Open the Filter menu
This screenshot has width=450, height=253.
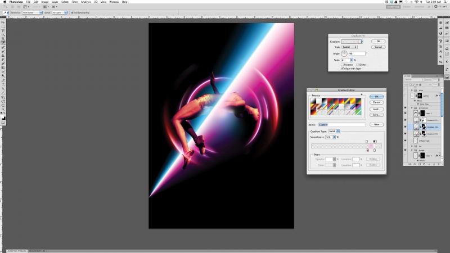coord(74,2)
